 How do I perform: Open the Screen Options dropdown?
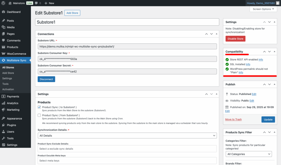click(x=263, y=9)
